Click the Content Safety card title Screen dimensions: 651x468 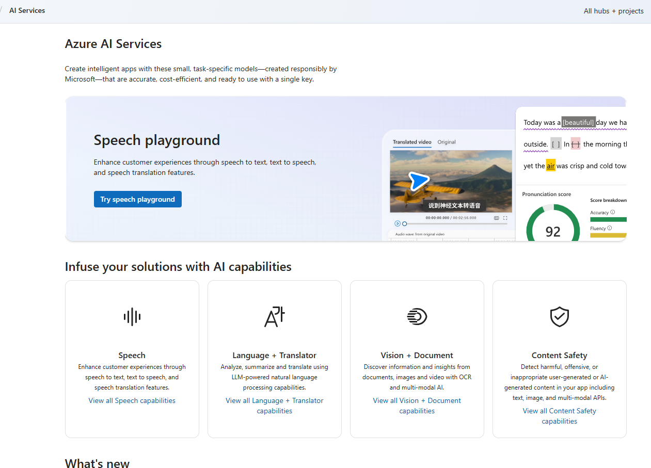coord(560,355)
